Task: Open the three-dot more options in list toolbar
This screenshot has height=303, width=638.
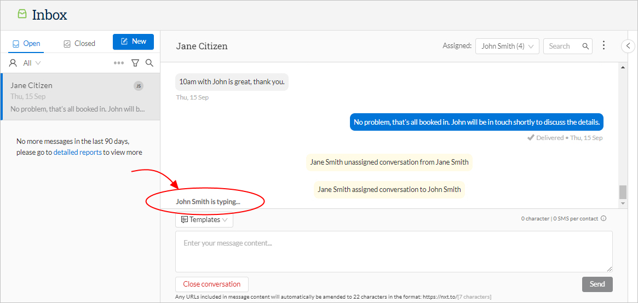Action: click(x=119, y=63)
